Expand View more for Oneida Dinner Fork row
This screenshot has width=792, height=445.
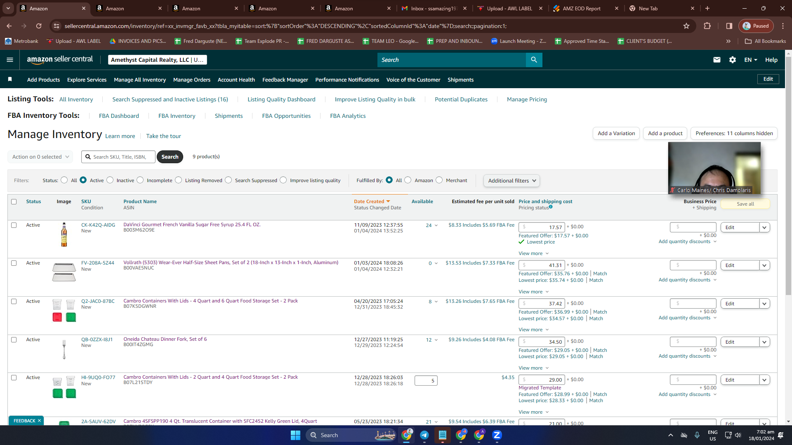pyautogui.click(x=534, y=368)
